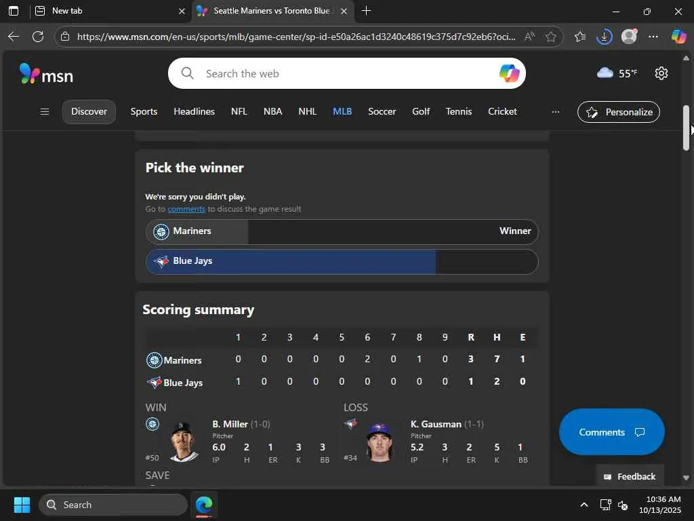Viewport: 694px width, 521px height.
Task: Click the MSN logo
Action: point(47,74)
